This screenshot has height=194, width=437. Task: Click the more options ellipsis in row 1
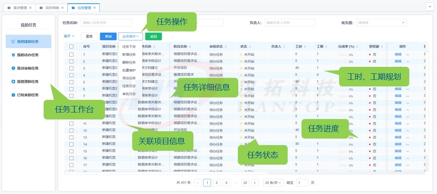click(407, 54)
